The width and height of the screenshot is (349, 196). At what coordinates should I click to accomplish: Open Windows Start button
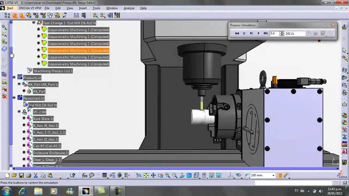[x=7, y=191]
